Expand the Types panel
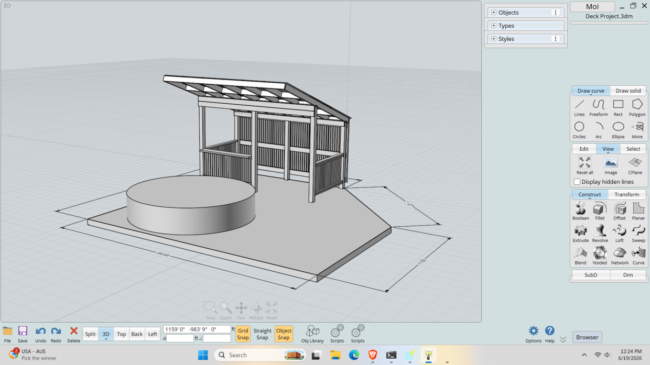Screen dimensions: 650x365 tap(494, 26)
